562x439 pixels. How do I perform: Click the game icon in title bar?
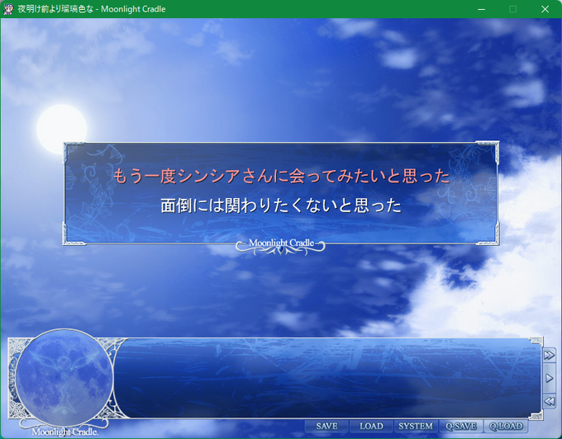(8, 9)
